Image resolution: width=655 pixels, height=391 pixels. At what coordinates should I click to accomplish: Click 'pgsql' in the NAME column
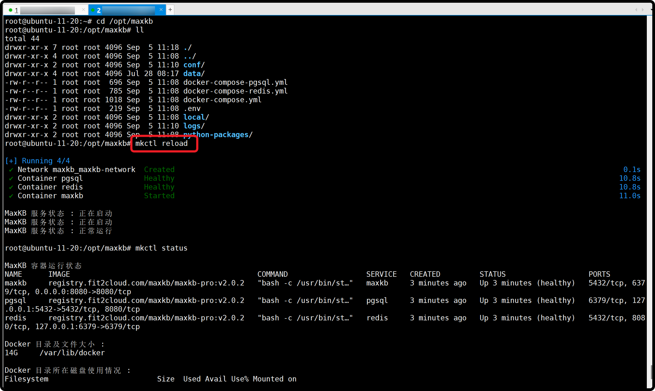pos(16,300)
